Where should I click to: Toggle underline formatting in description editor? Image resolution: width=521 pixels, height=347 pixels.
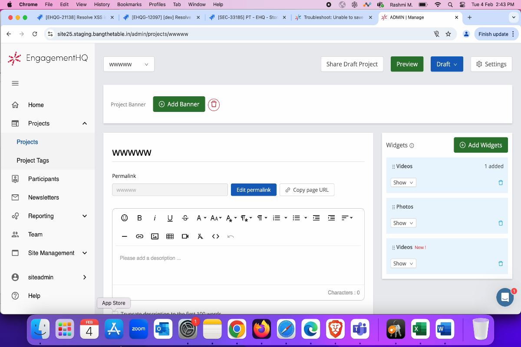coord(170,218)
